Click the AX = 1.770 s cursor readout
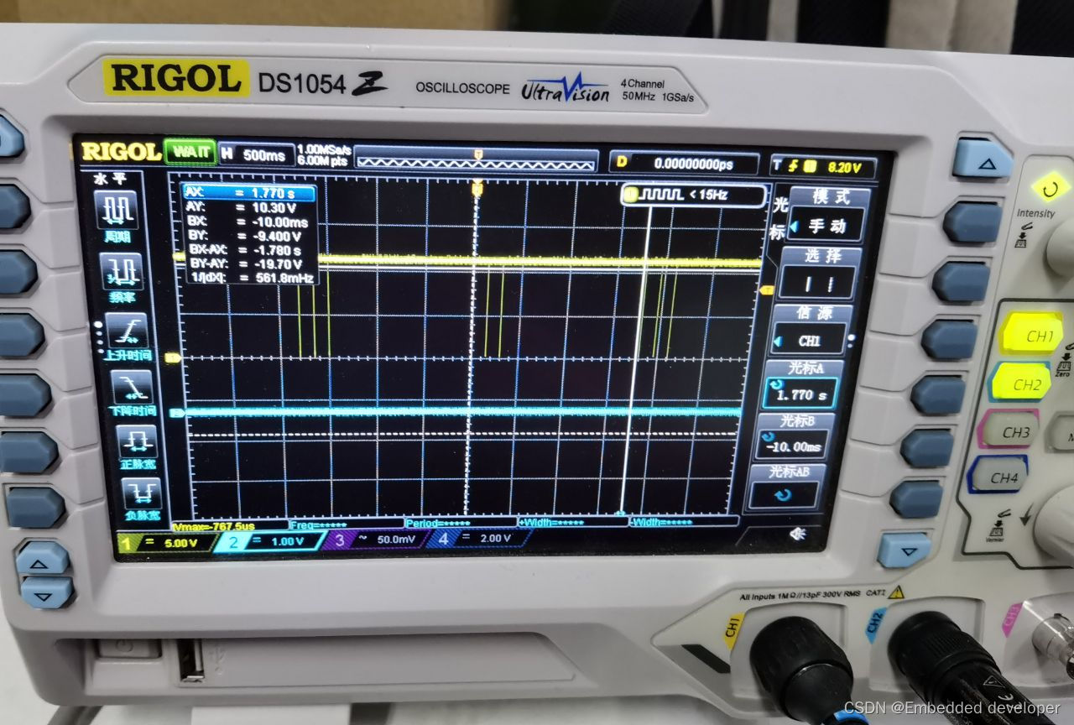The height and width of the screenshot is (725, 1074). point(249,194)
